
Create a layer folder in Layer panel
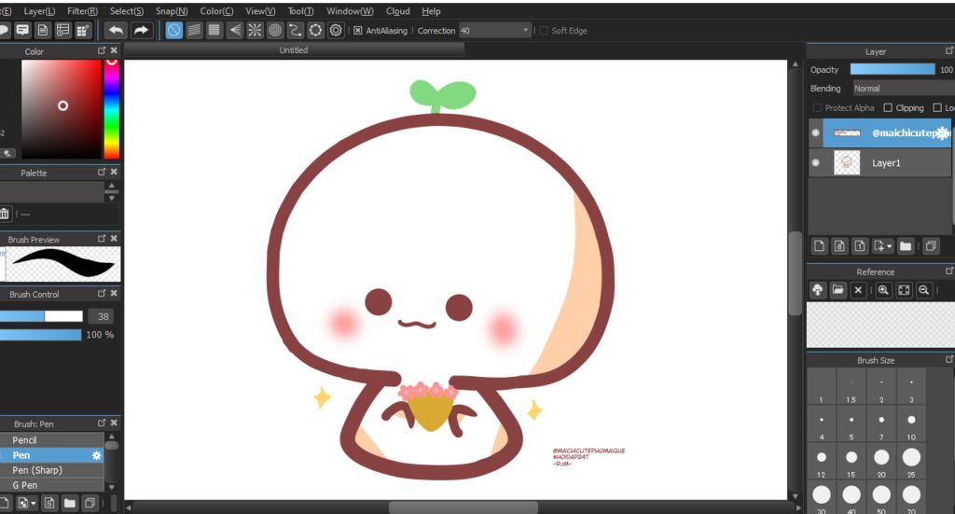coord(906,246)
